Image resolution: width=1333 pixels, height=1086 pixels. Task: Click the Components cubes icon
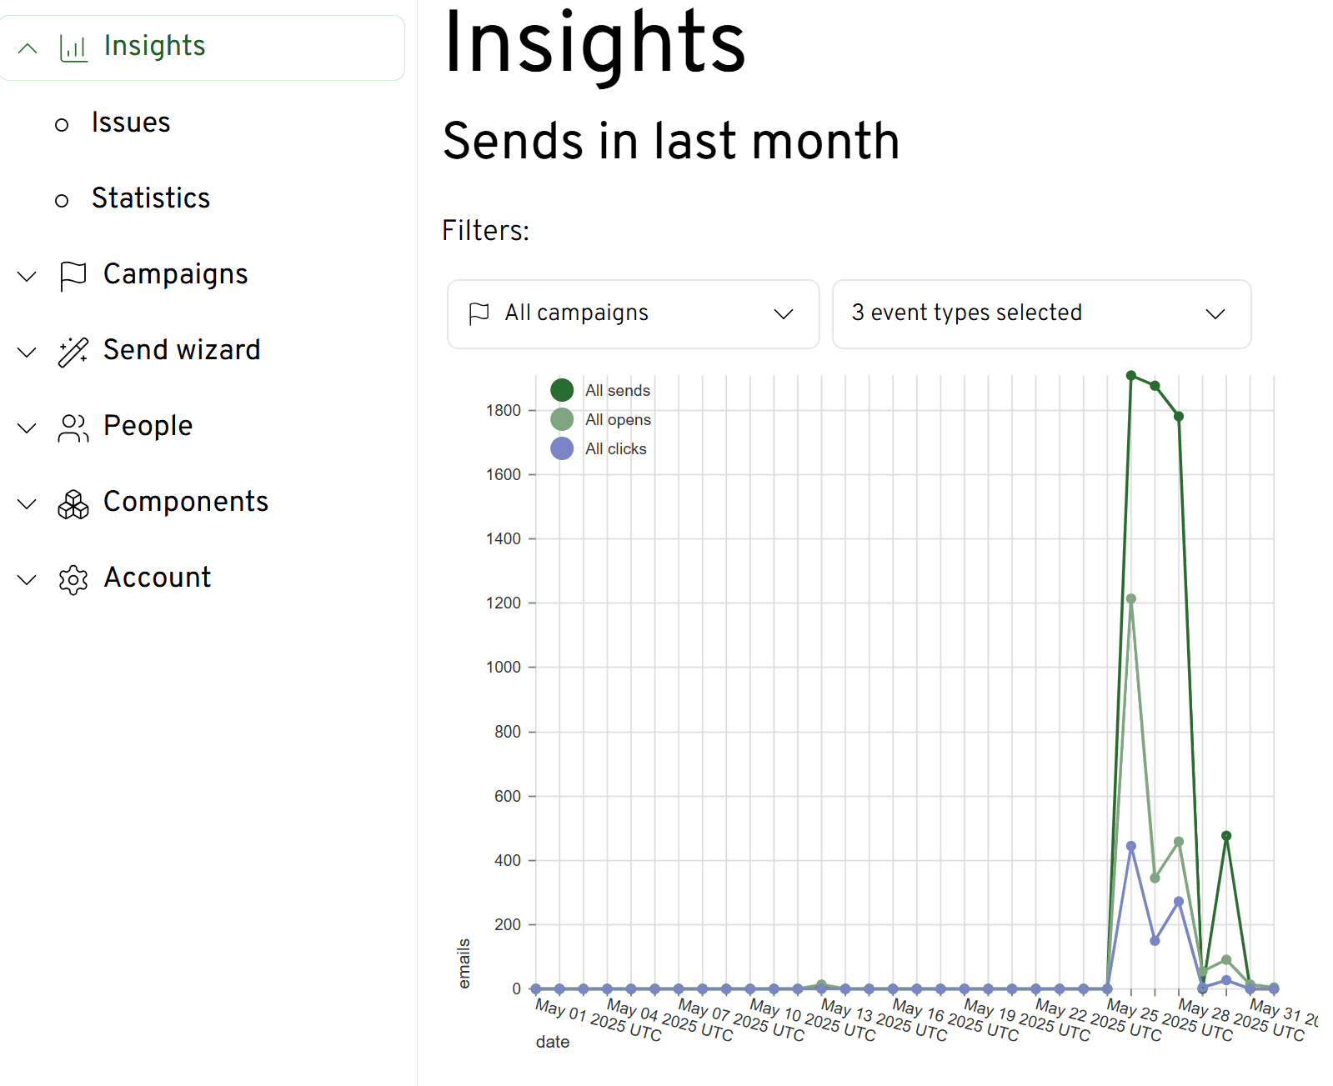[x=73, y=503]
